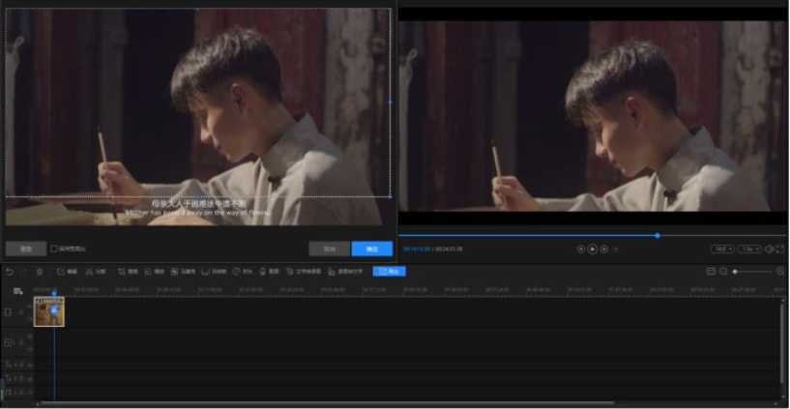Select the video clip thumbnail on timeline

pos(49,311)
